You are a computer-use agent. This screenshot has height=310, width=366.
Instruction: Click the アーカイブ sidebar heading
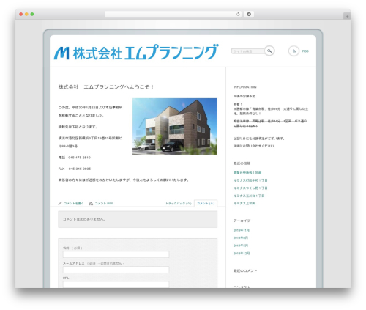(x=242, y=221)
